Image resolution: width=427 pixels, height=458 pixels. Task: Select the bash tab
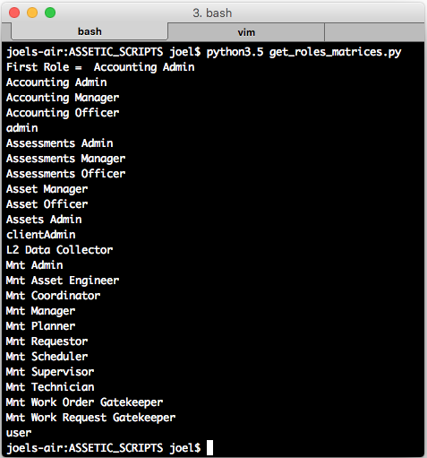point(90,31)
